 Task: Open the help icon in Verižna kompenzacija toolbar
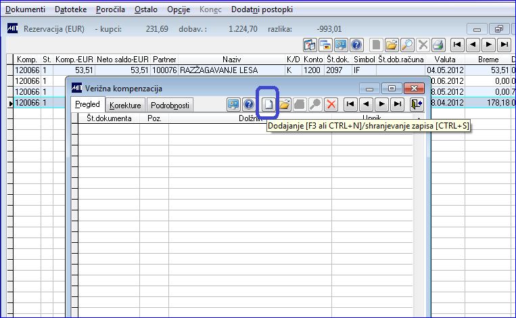tap(249, 105)
